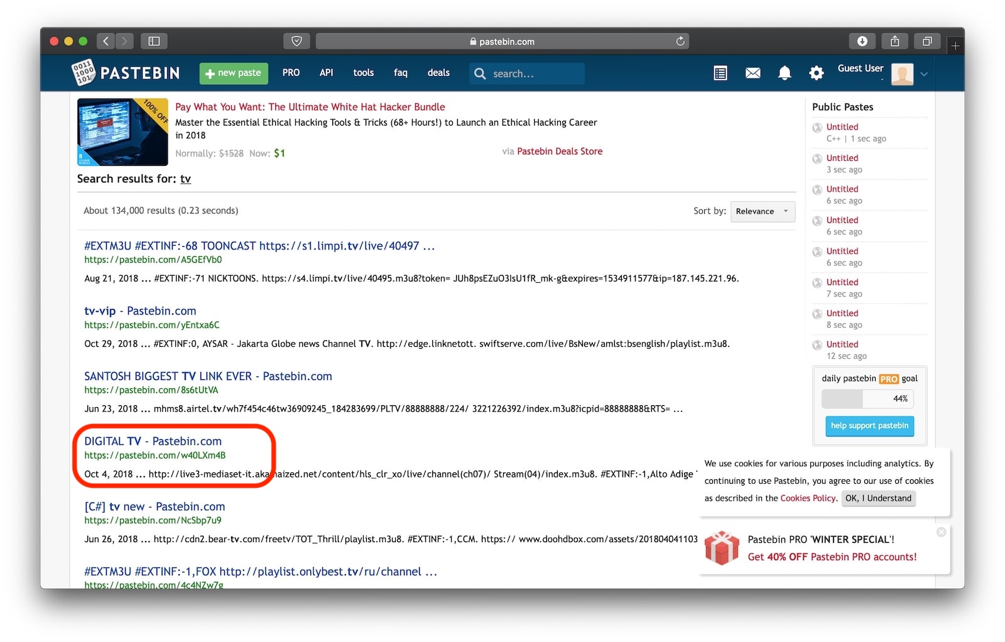Open the [C#] tv new result
This screenshot has width=1005, height=642.
(x=155, y=507)
